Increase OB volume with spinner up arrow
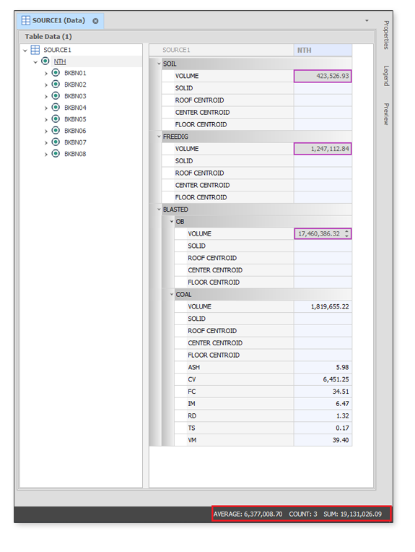 (x=346, y=231)
